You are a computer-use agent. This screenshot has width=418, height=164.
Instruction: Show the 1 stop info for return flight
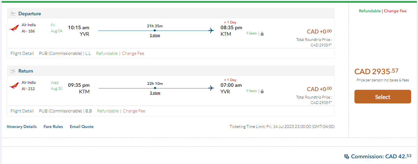coord(155,93)
